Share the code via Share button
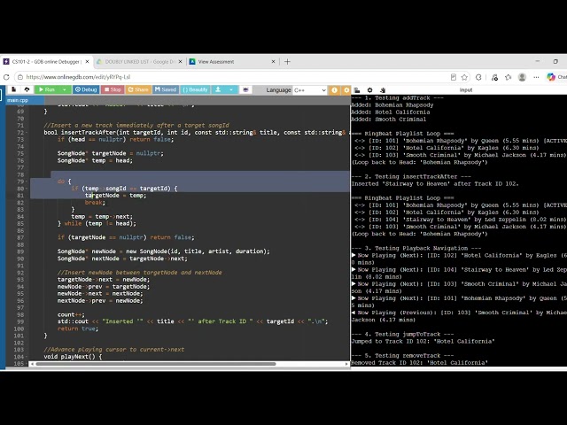Image resolution: width=567 pixels, height=425 pixels. pos(138,89)
